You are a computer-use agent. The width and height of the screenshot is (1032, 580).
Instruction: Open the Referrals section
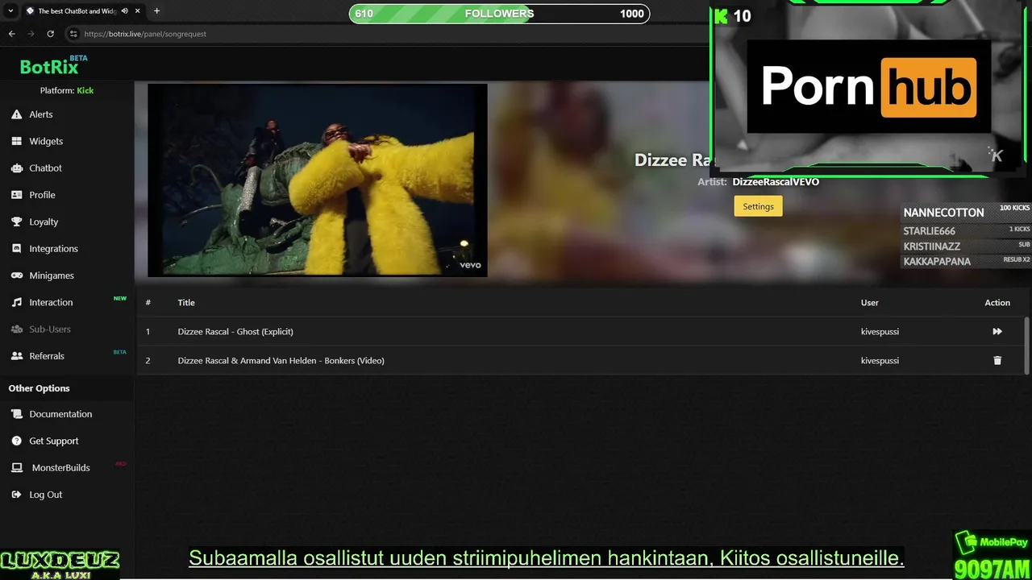point(47,356)
